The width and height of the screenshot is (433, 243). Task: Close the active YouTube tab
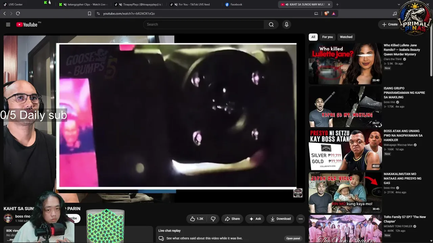(329, 4)
